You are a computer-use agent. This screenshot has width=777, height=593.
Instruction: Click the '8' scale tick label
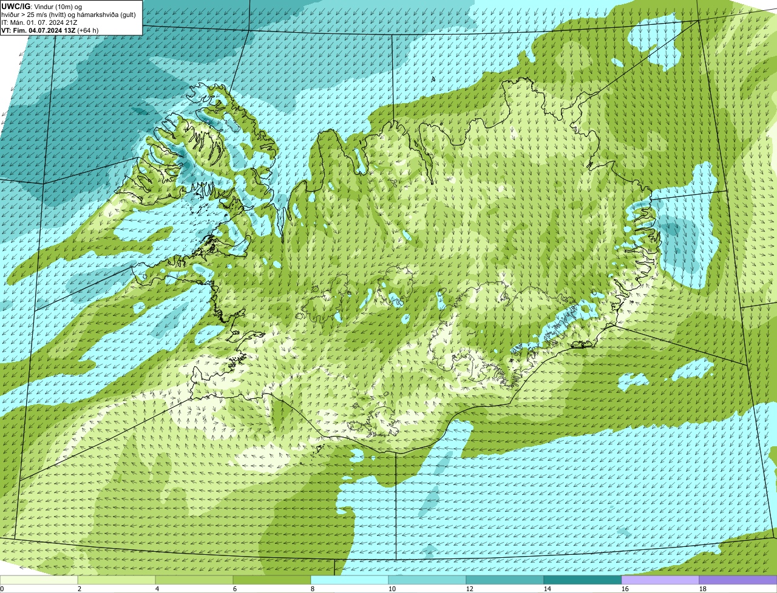click(x=312, y=589)
